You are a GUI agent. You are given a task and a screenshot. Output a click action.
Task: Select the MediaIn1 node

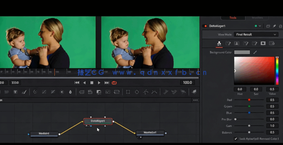pyautogui.click(x=44, y=134)
